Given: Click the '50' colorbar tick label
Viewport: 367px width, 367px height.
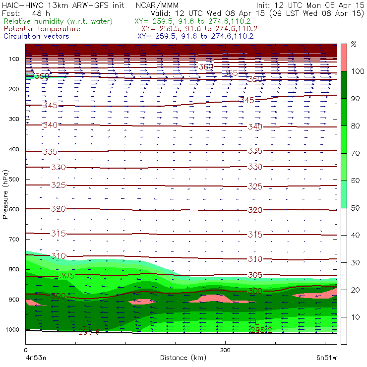Looking at the screenshot, I should click(355, 208).
